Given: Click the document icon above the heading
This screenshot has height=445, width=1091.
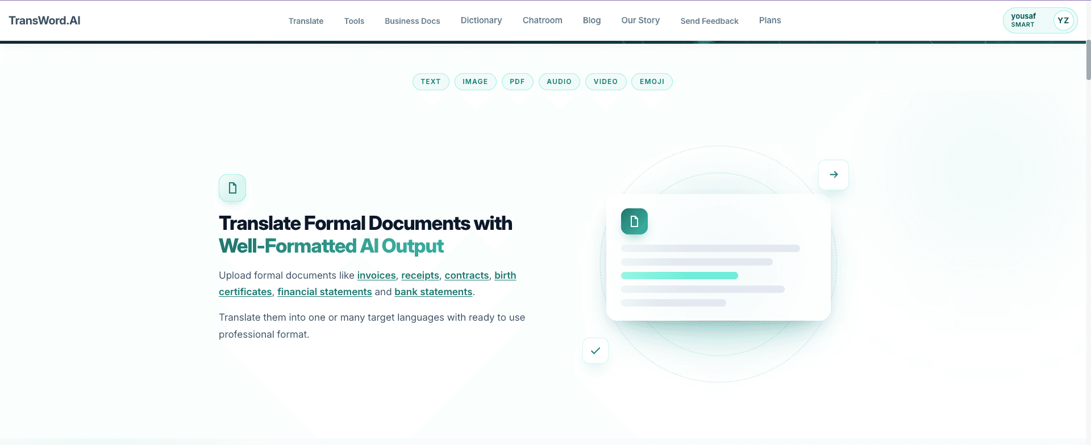Looking at the screenshot, I should point(232,188).
